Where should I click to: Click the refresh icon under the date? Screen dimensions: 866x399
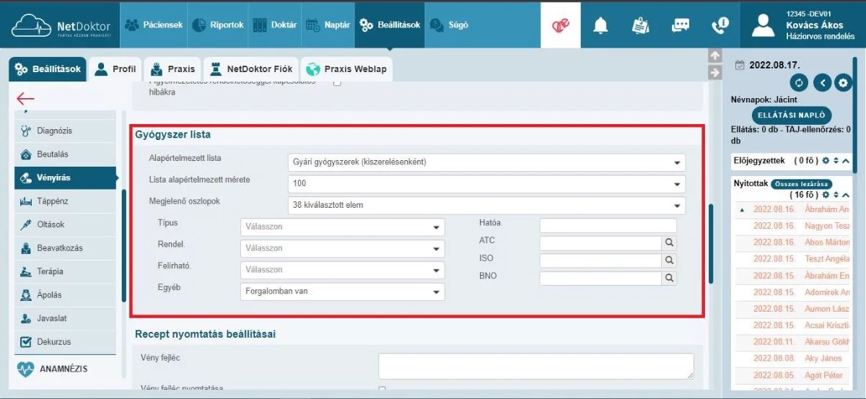coord(799,82)
